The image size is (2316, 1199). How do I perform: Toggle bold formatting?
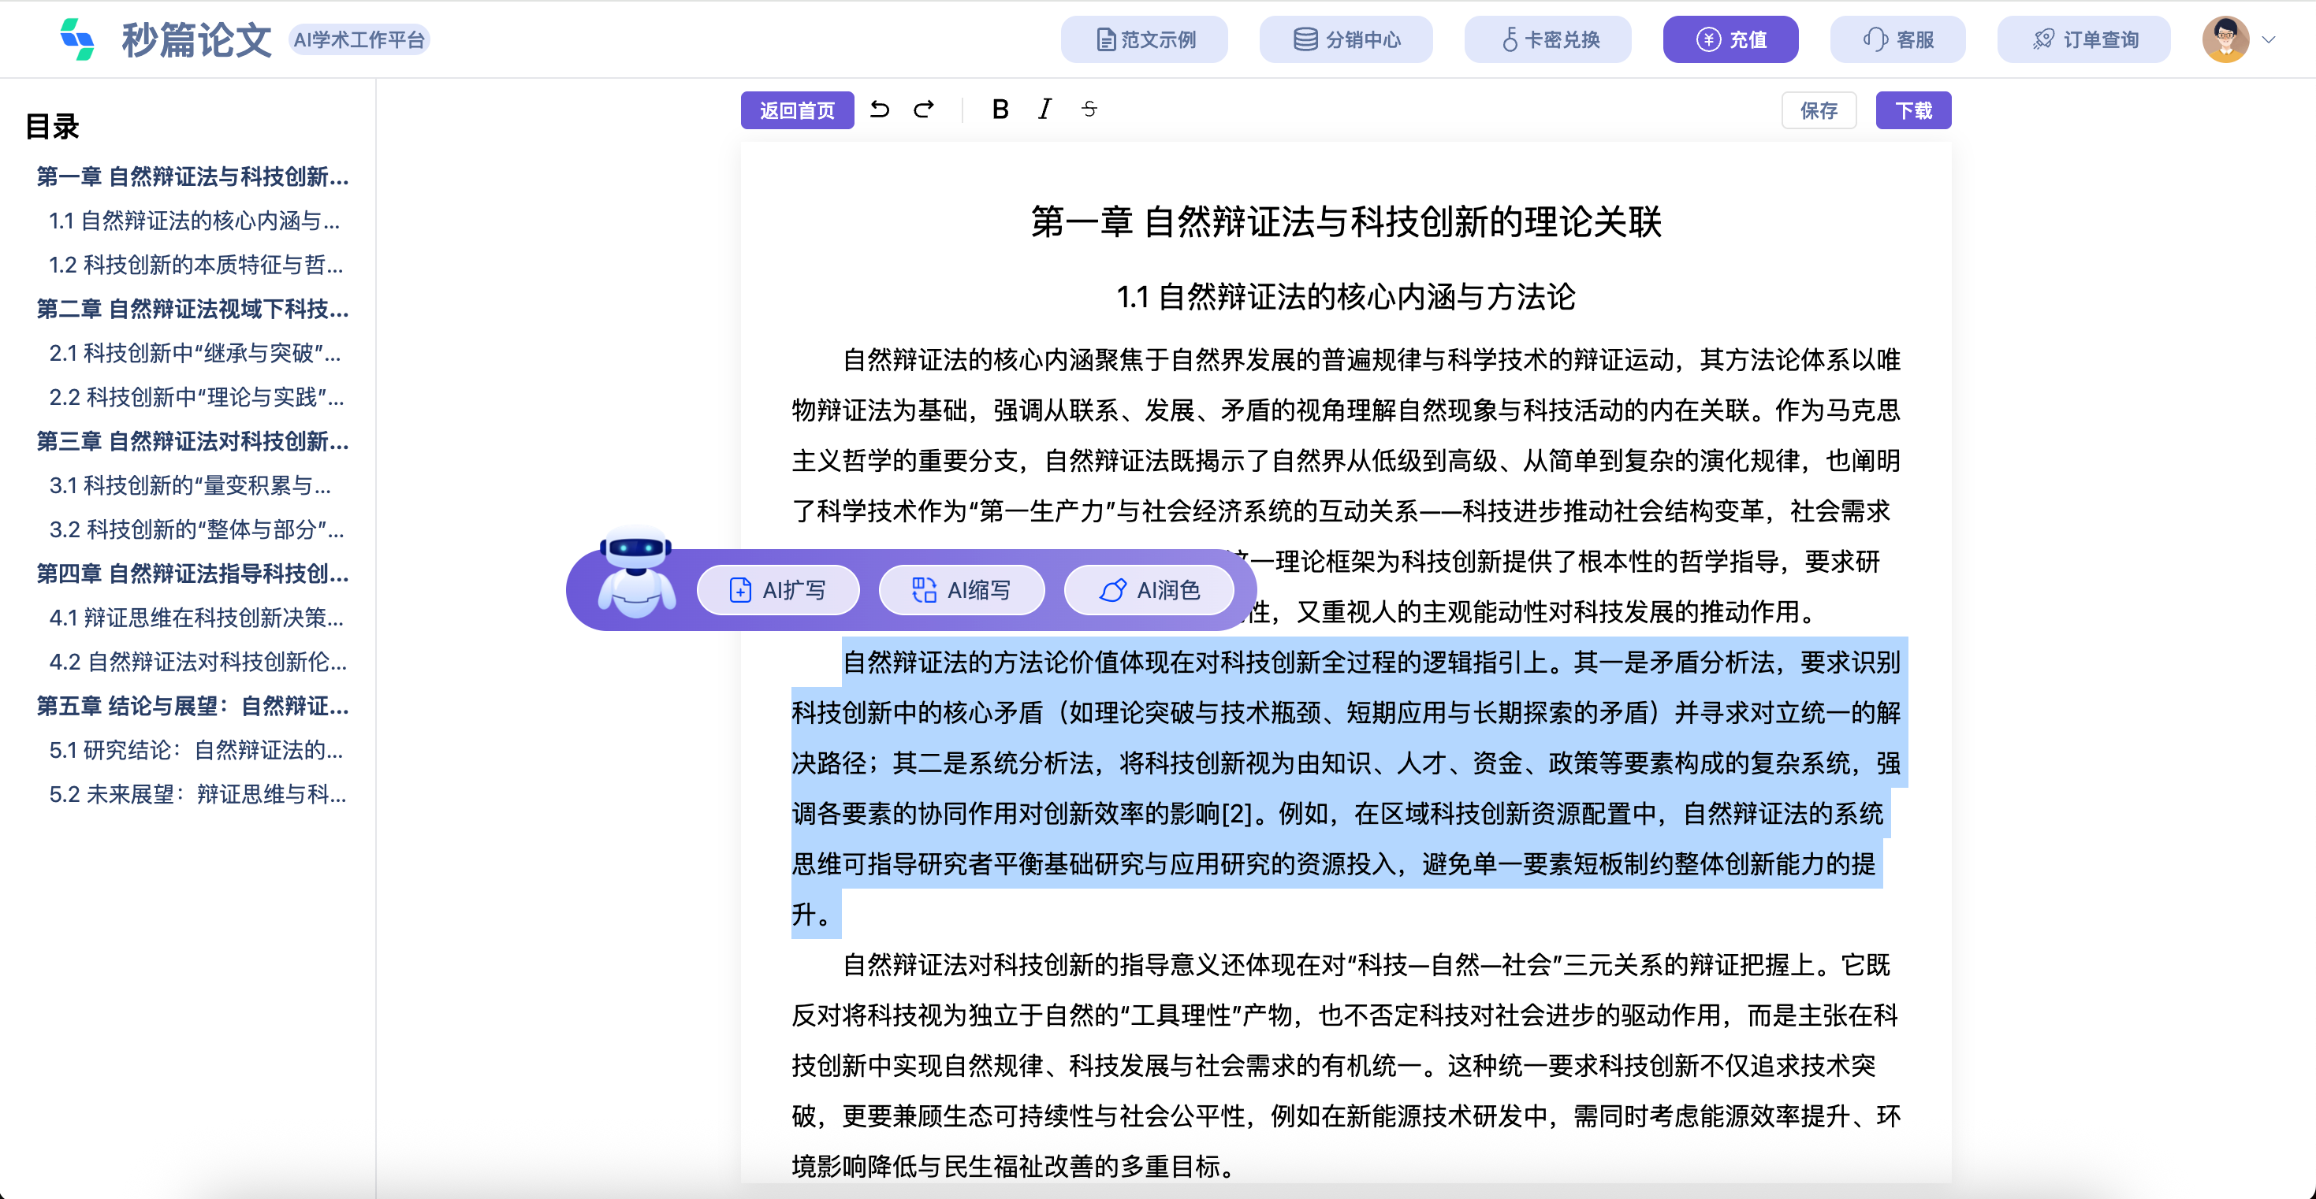point(1000,110)
